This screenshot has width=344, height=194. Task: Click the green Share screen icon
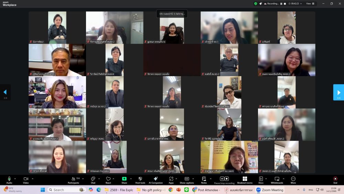pyautogui.click(x=124, y=180)
